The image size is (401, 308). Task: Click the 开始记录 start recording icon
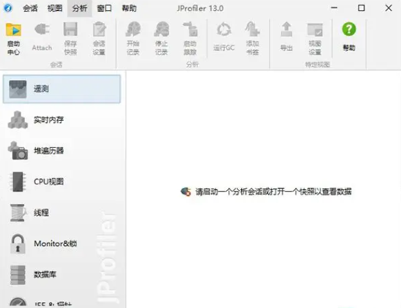[x=133, y=29]
